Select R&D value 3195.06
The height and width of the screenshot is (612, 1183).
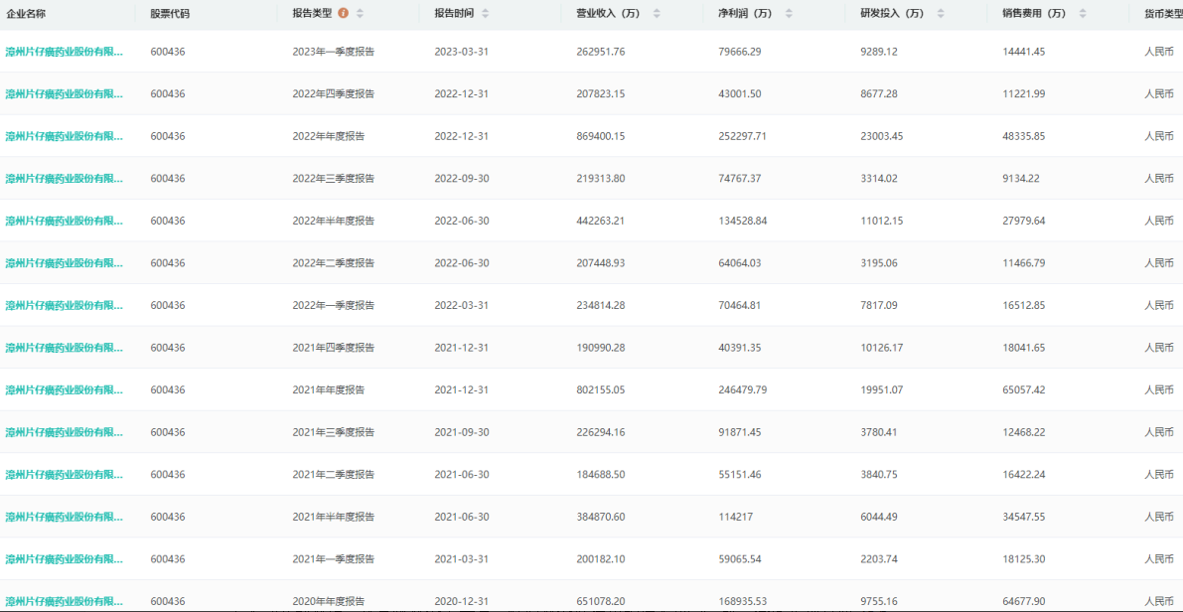(880, 263)
